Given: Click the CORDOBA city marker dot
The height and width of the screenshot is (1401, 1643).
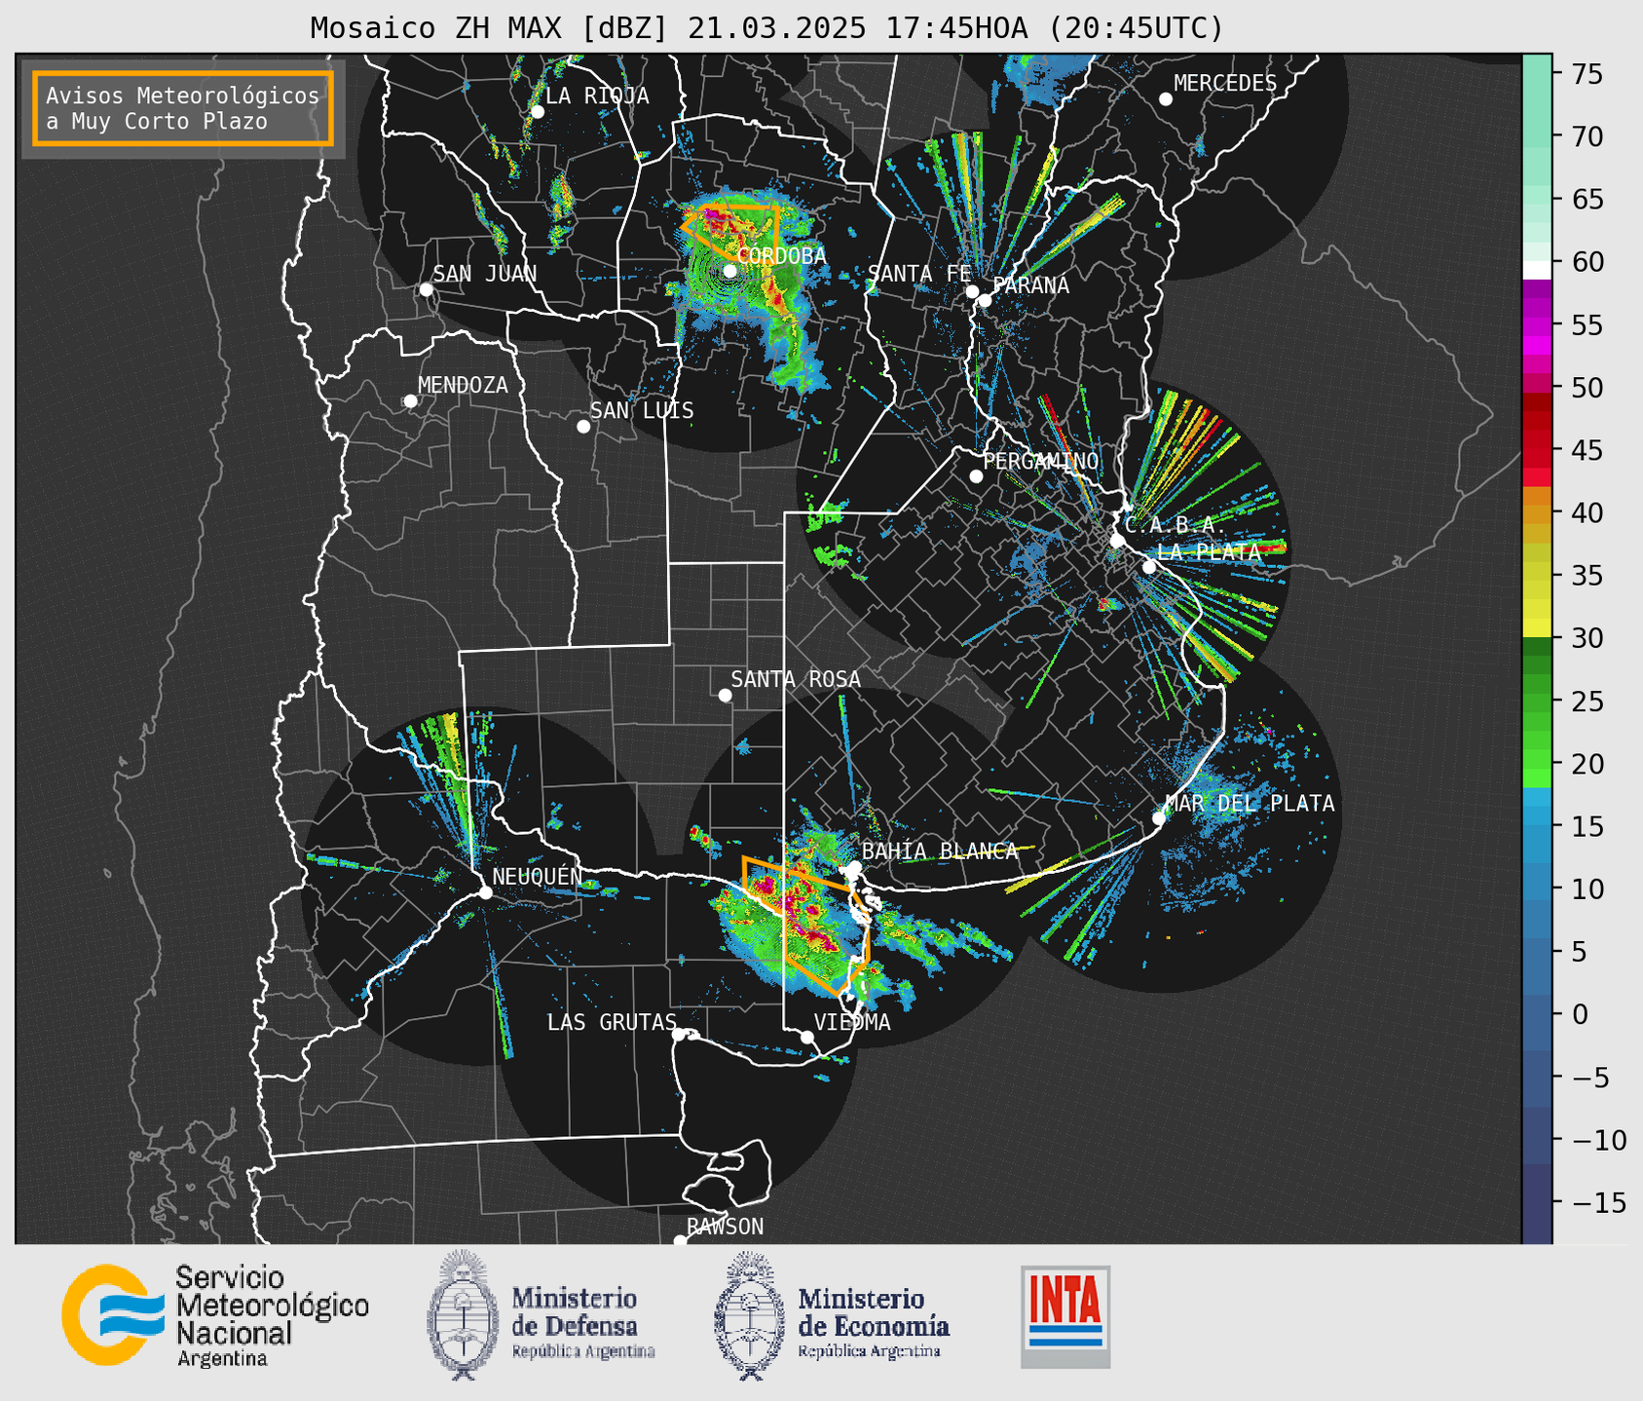Looking at the screenshot, I should [729, 271].
